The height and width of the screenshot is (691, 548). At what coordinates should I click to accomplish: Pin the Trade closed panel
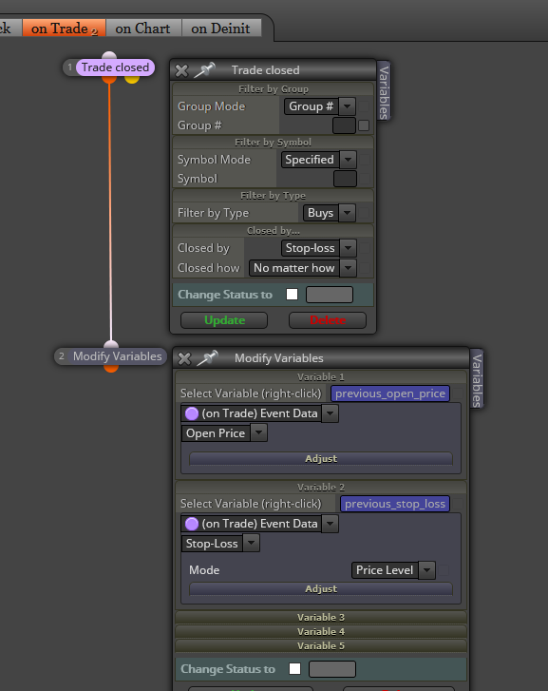point(204,70)
